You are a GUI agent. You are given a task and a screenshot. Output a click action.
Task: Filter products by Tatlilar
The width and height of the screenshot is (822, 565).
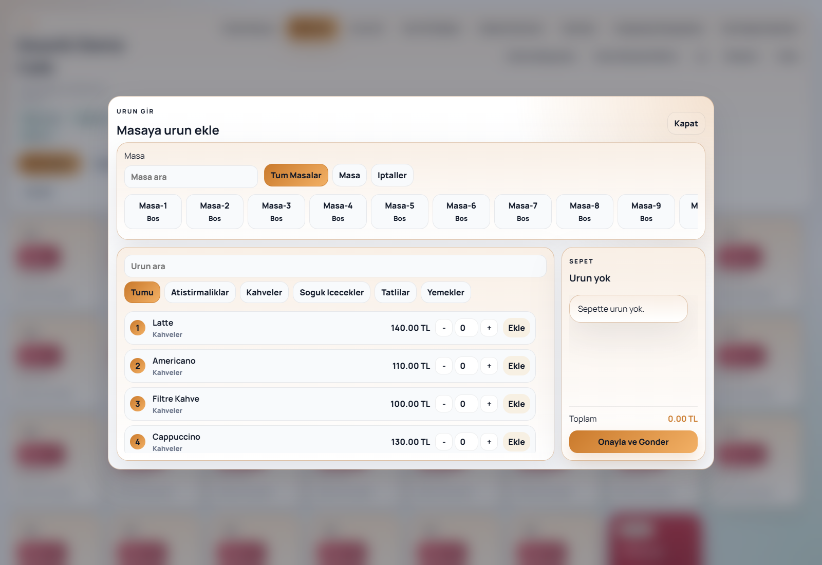(395, 292)
